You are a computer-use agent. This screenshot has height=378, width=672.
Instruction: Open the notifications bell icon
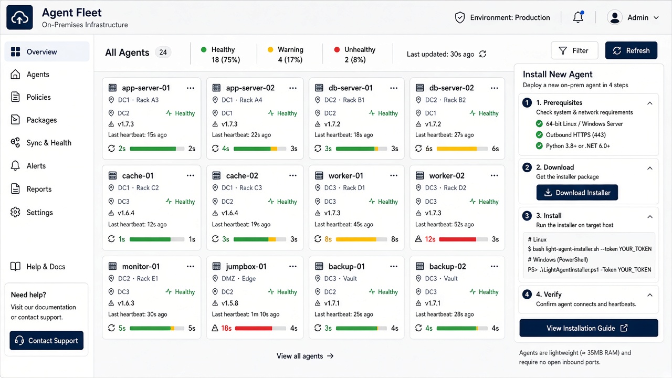coord(578,17)
